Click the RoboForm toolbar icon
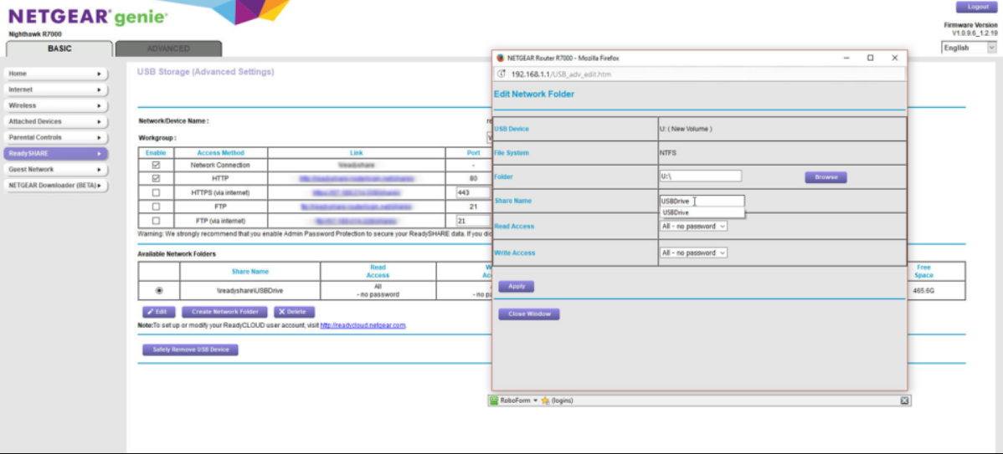Image resolution: width=1003 pixels, height=454 pixels. [495, 401]
